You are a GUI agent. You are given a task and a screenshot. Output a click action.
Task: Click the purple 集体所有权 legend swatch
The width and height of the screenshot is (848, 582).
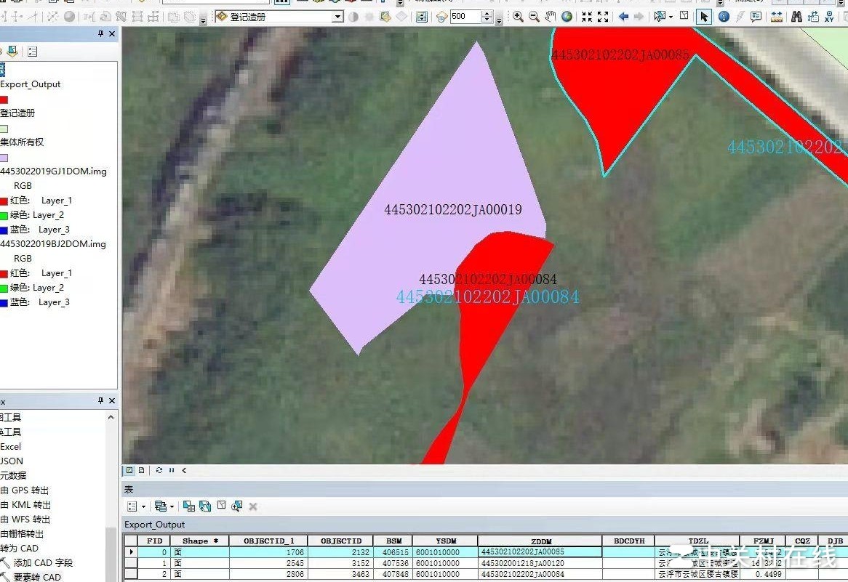point(4,157)
